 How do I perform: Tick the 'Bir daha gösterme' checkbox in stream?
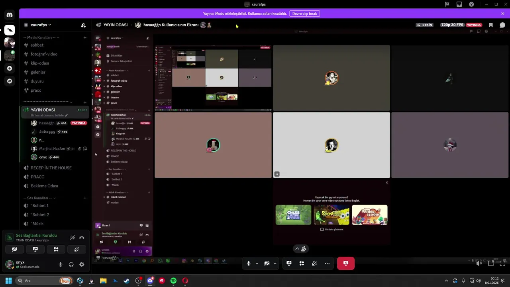(322, 229)
